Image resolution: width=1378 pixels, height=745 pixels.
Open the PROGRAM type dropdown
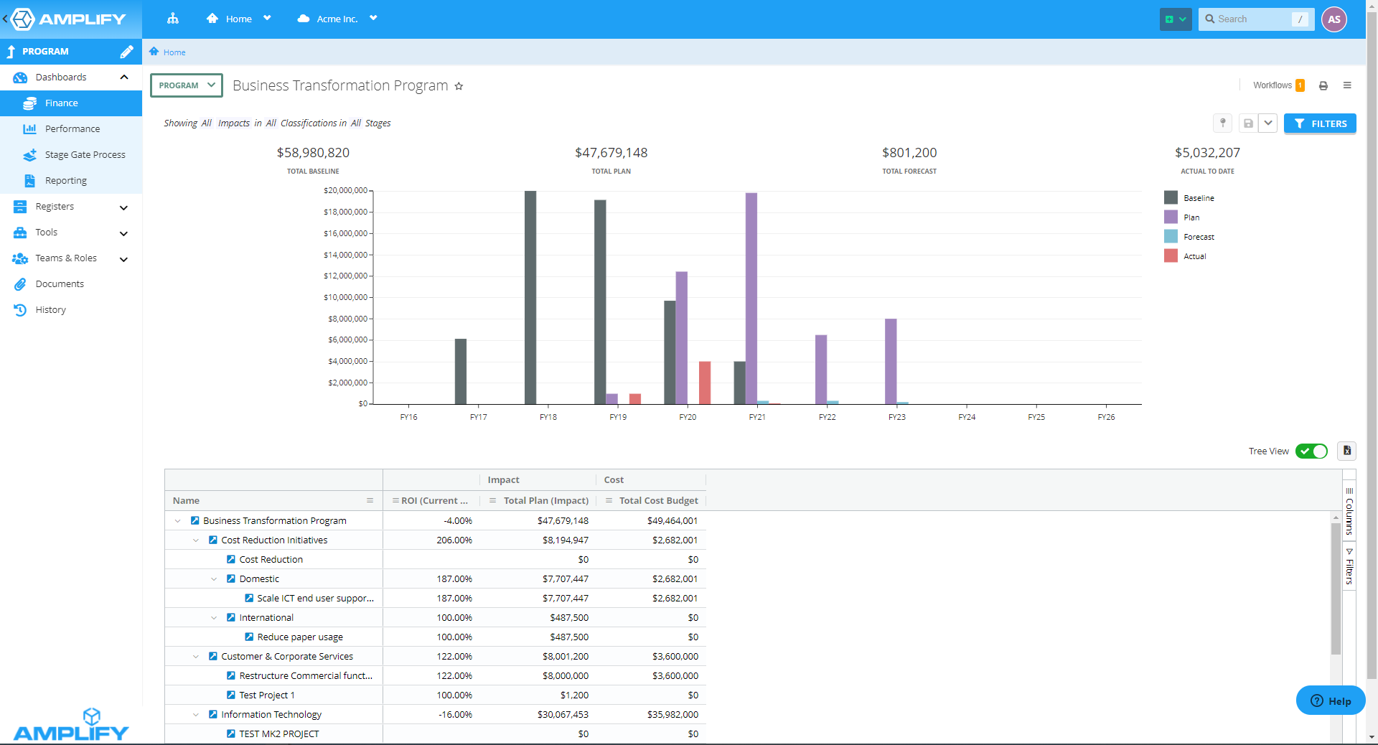[187, 85]
